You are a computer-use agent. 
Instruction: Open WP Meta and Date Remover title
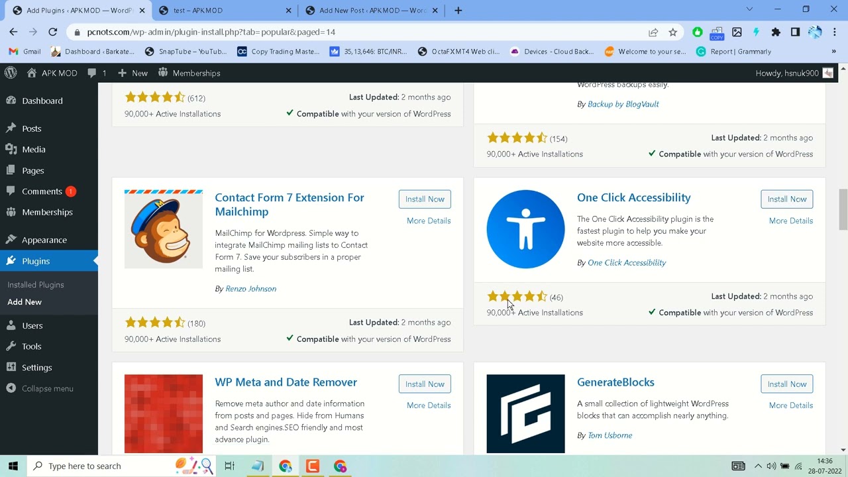coord(286,382)
